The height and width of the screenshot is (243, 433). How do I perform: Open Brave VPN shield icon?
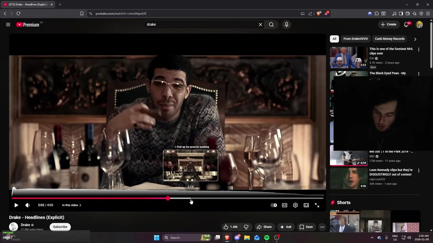(421, 13)
